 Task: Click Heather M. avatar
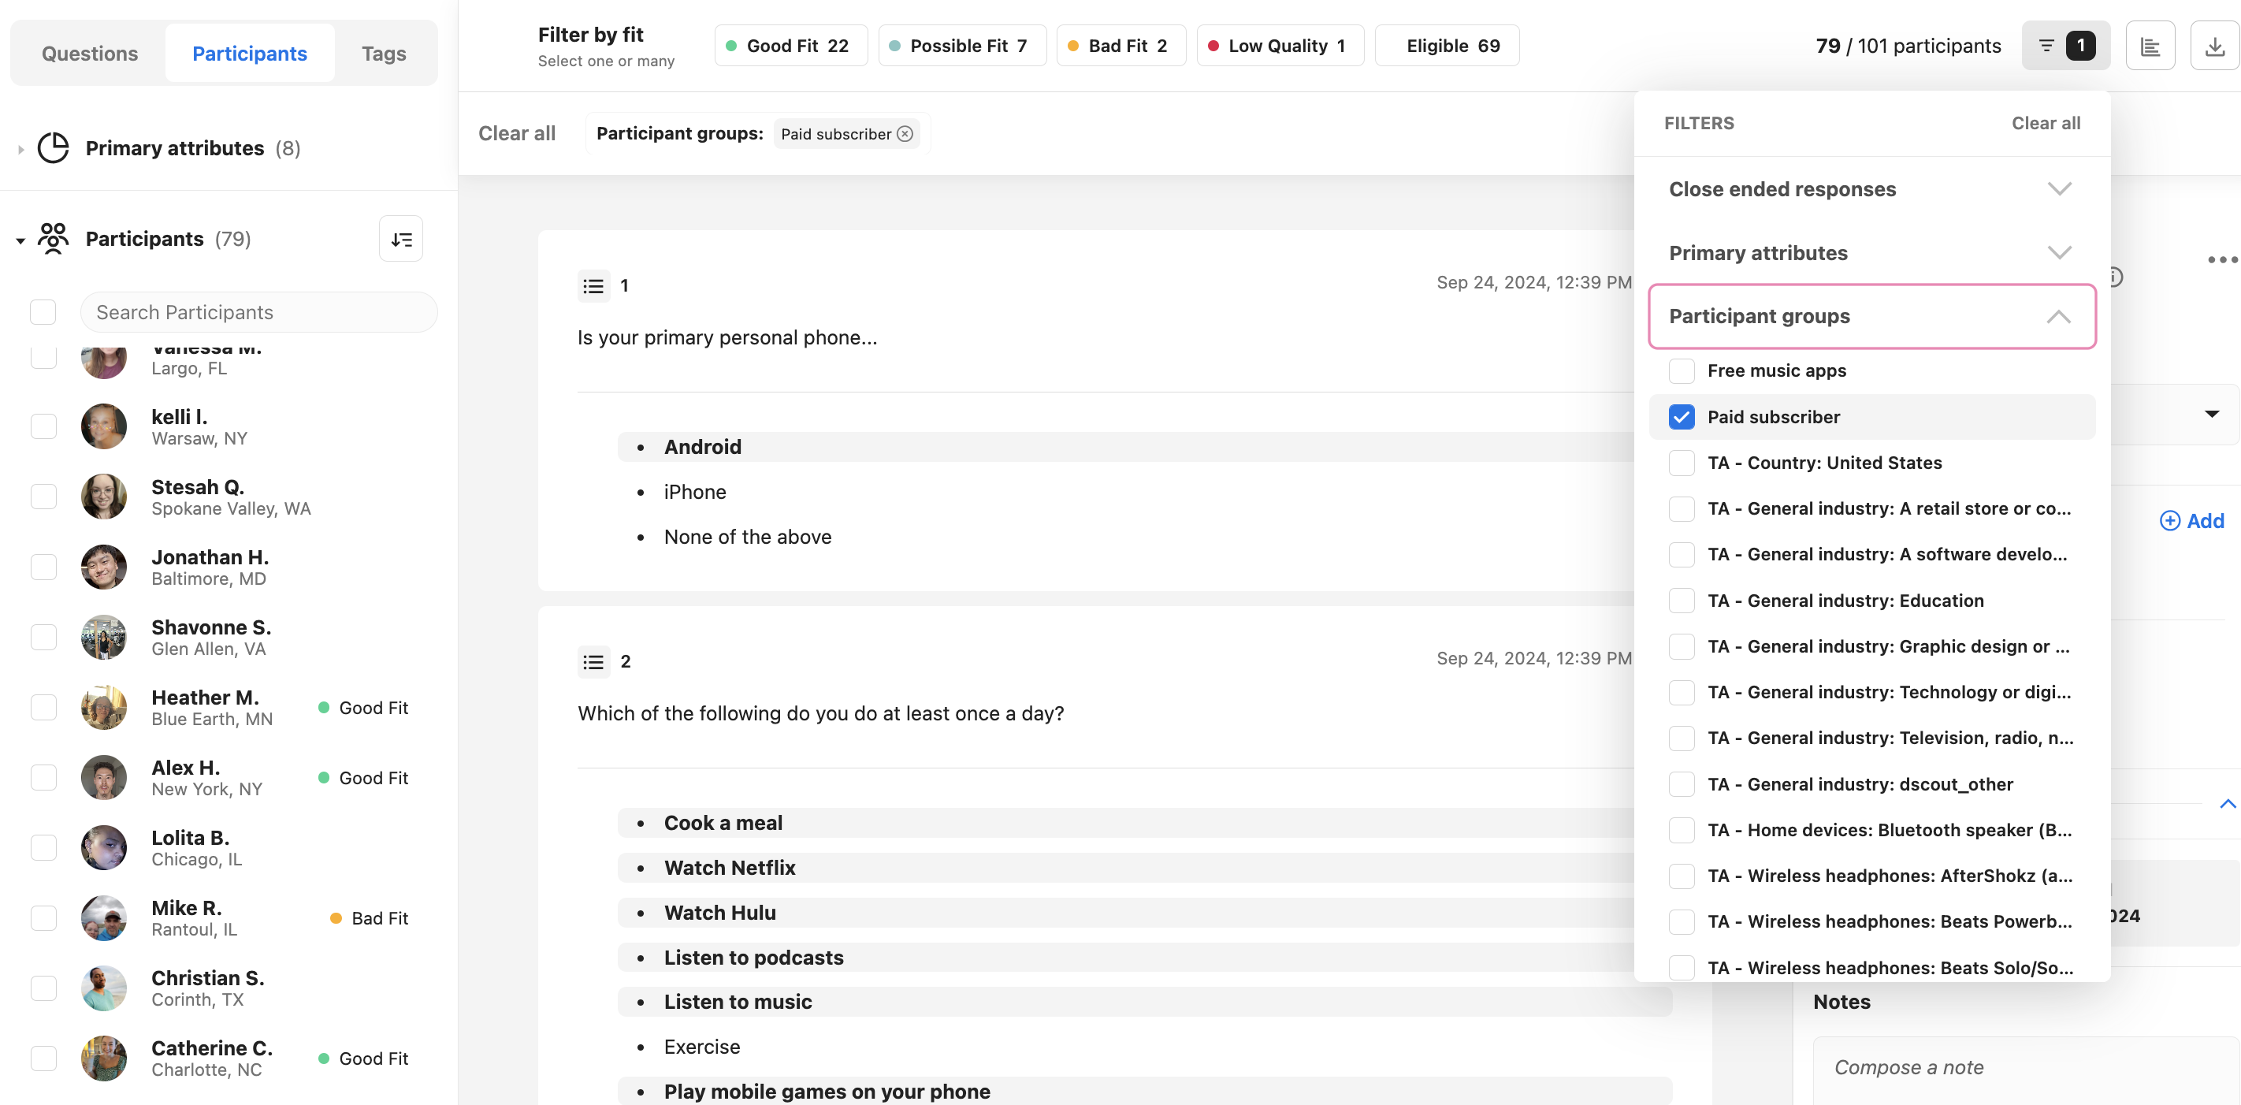pos(103,708)
